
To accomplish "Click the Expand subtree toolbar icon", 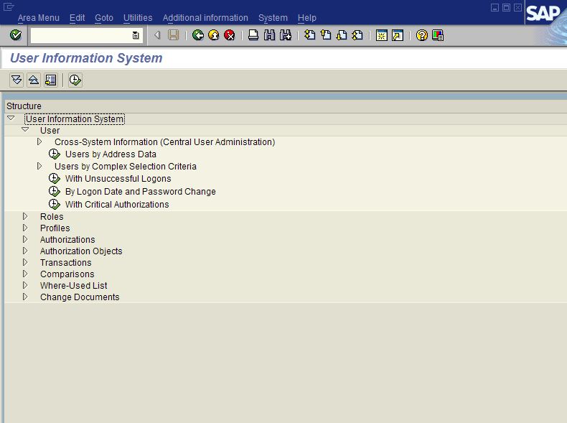I will [x=17, y=80].
